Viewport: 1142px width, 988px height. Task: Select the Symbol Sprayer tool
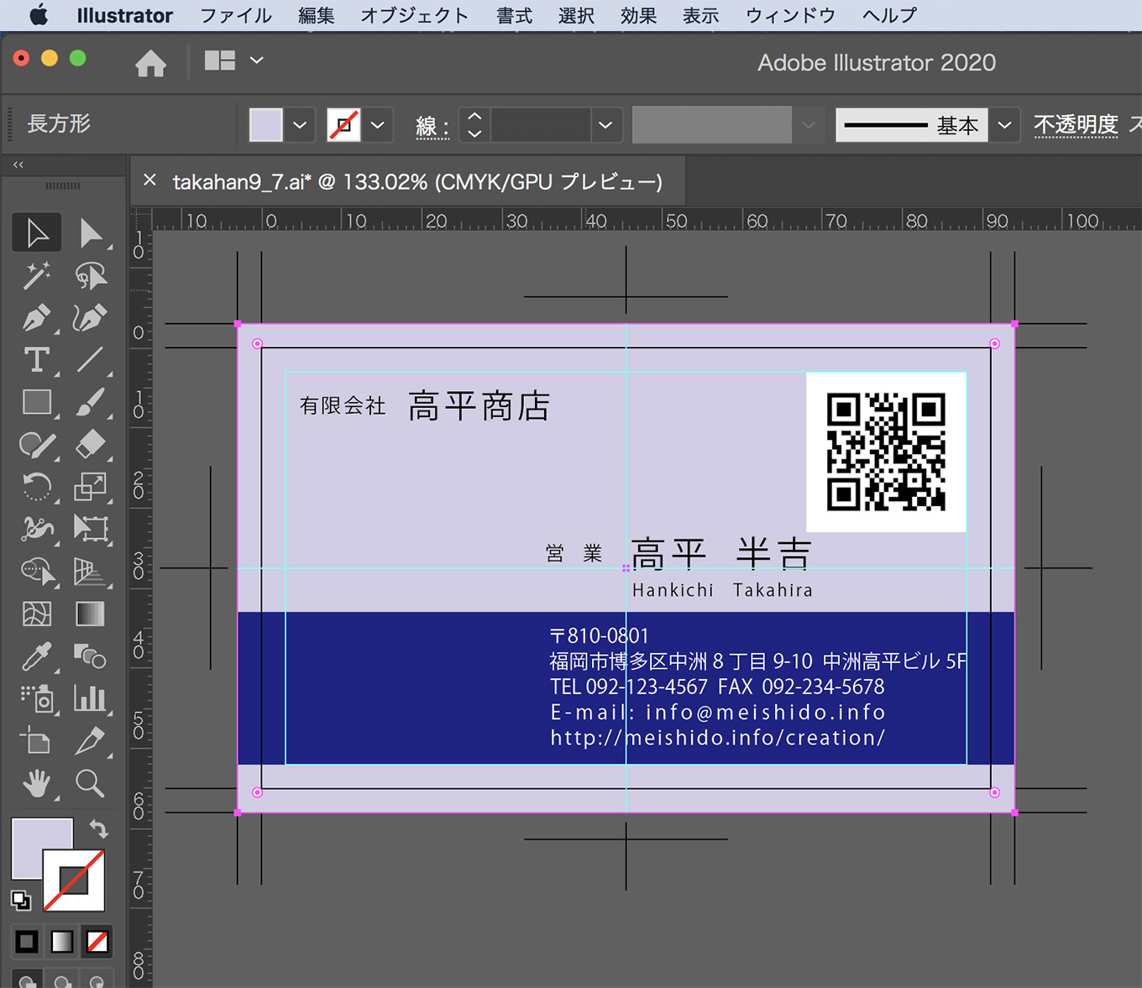pos(37,698)
